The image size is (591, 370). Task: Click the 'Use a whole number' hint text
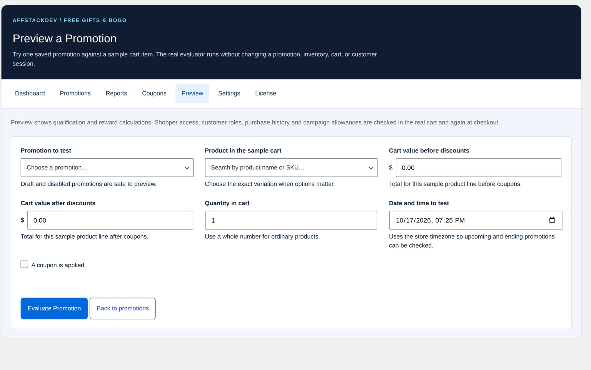(x=262, y=236)
